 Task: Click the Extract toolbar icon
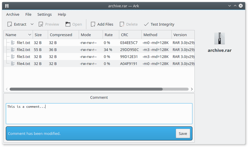tap(10, 24)
